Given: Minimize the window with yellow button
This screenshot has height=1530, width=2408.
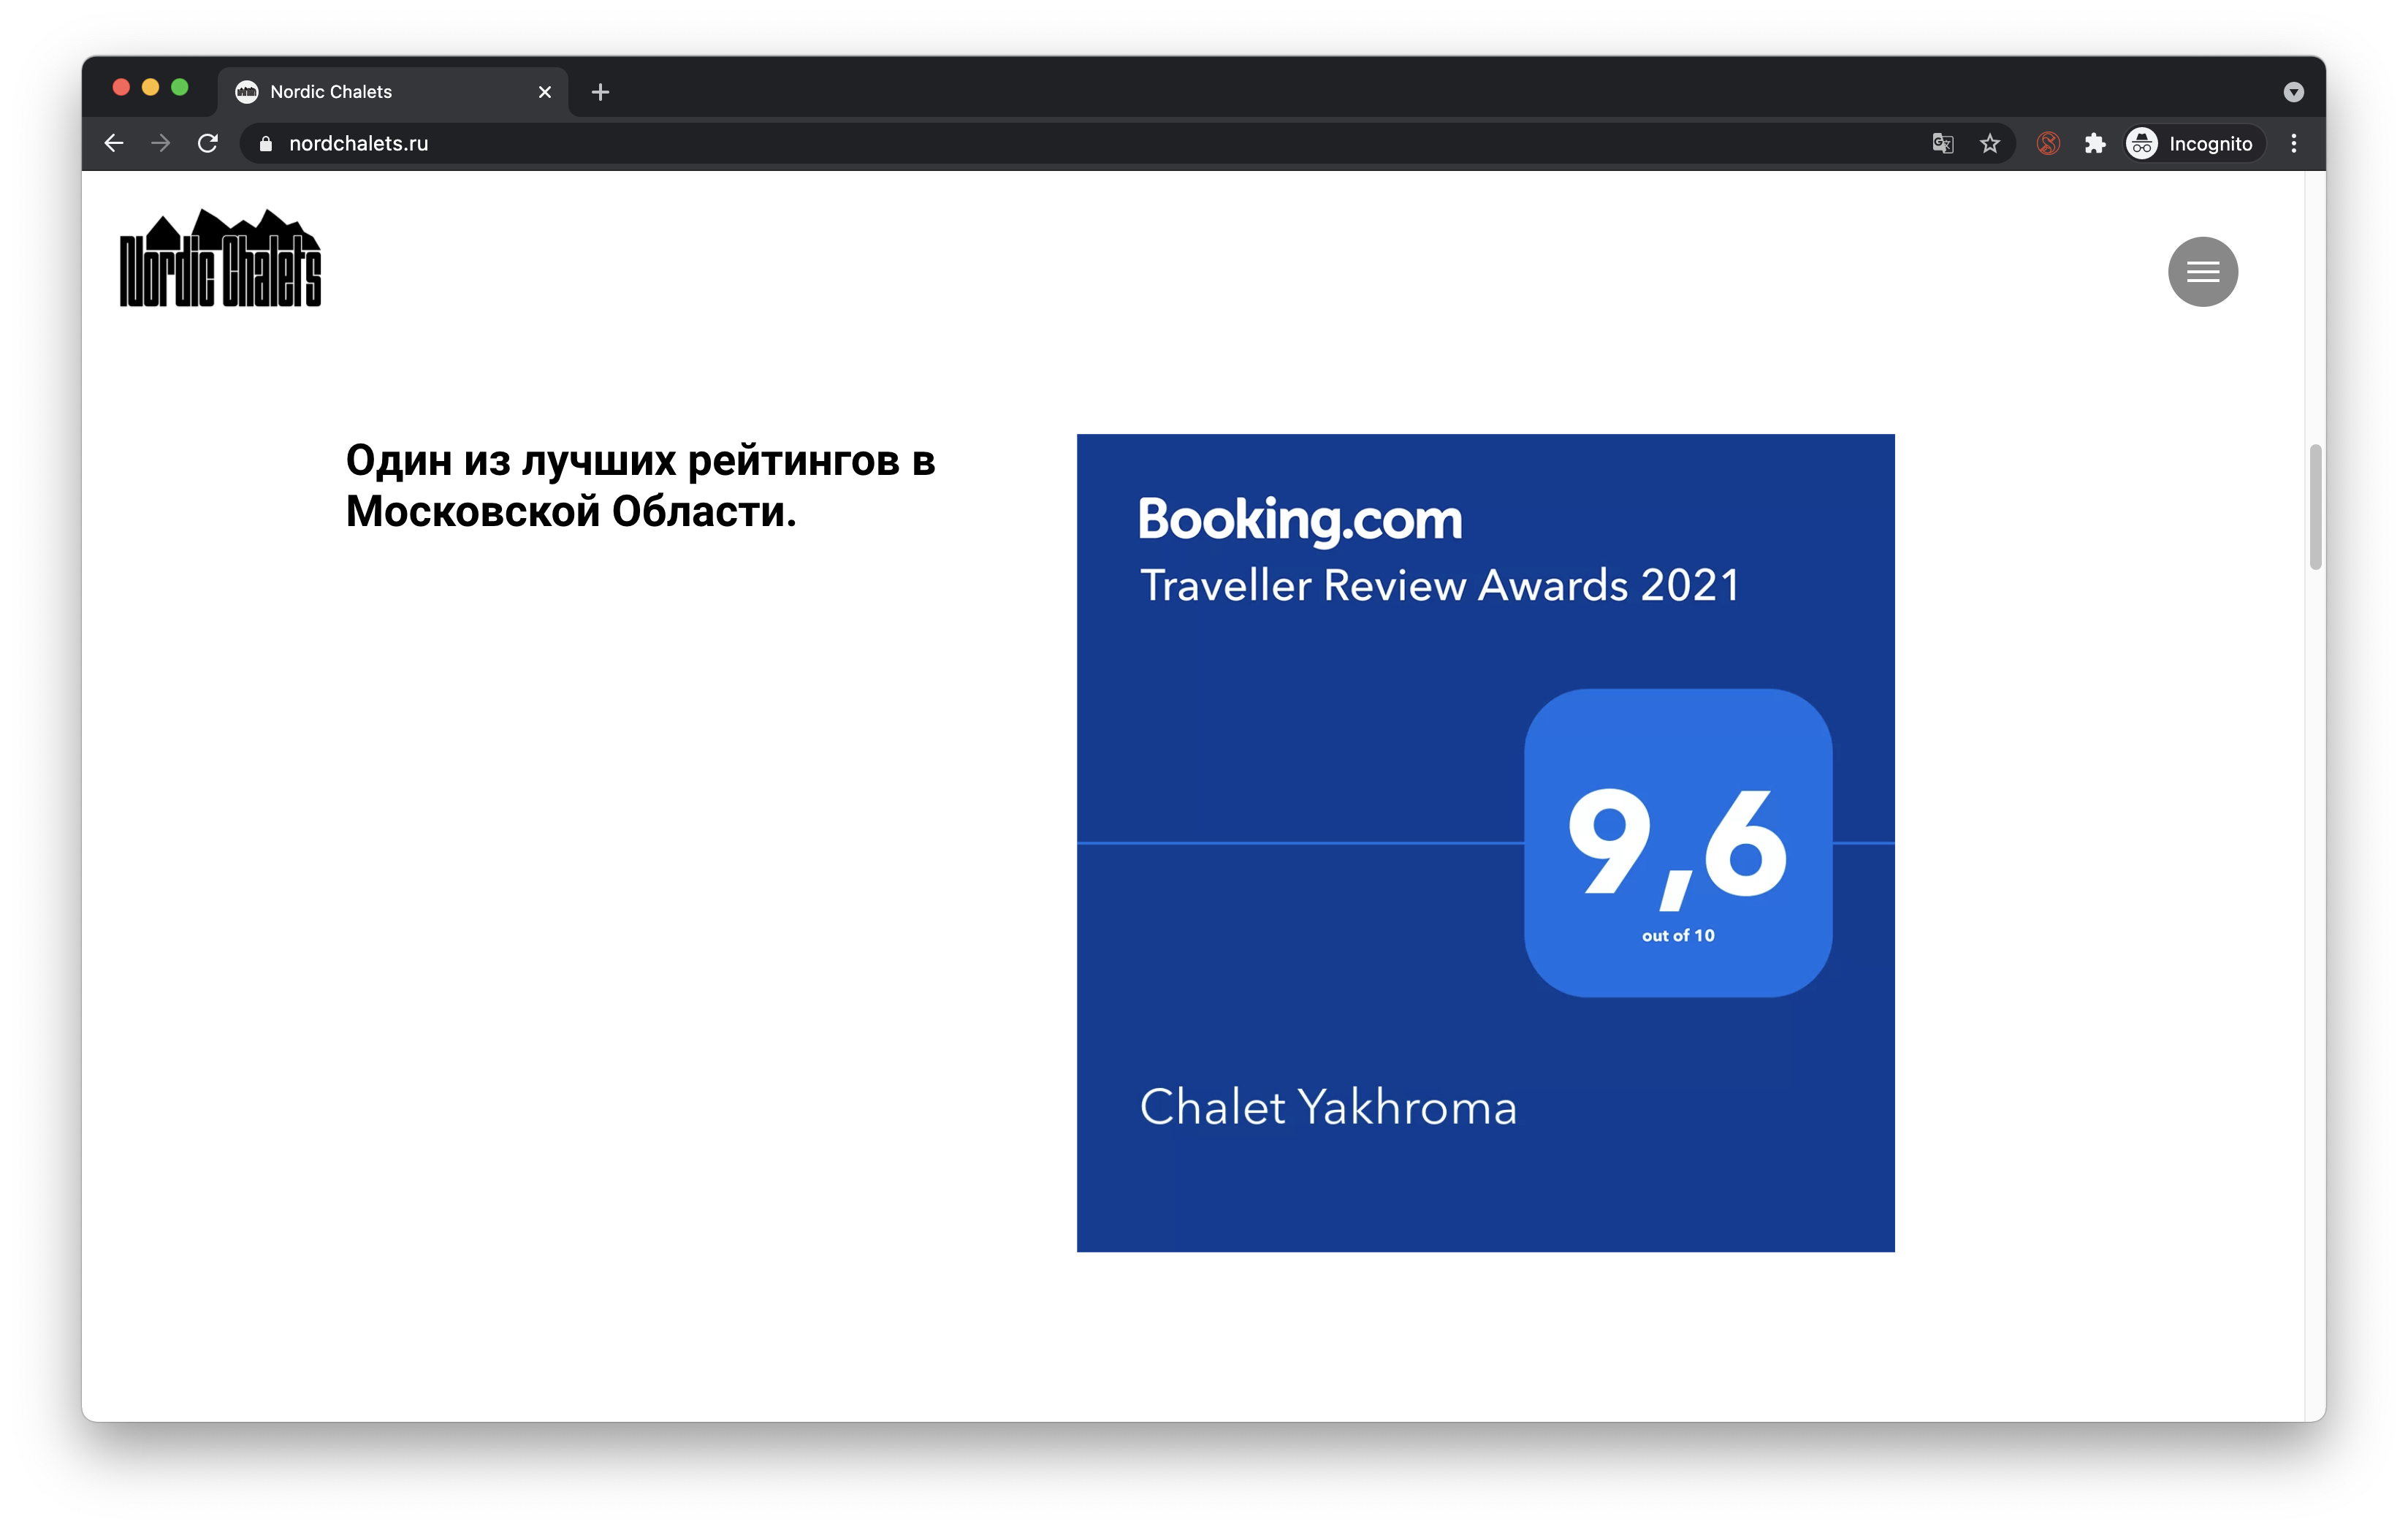Looking at the screenshot, I should click(x=150, y=88).
